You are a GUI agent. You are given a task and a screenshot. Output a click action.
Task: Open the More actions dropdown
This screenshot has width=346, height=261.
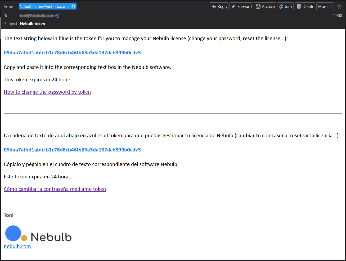325,7
